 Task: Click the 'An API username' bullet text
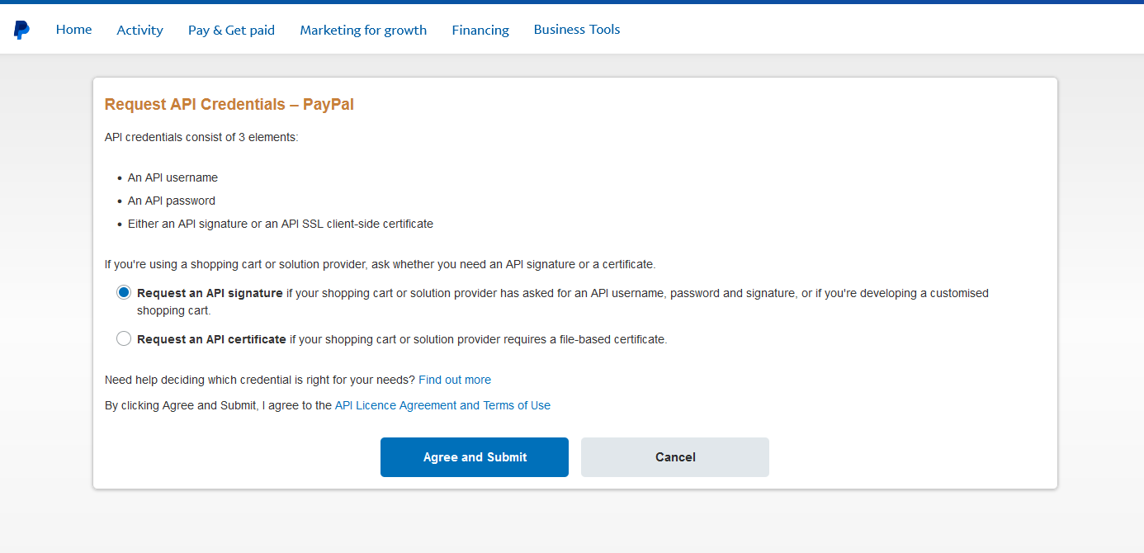tap(173, 177)
